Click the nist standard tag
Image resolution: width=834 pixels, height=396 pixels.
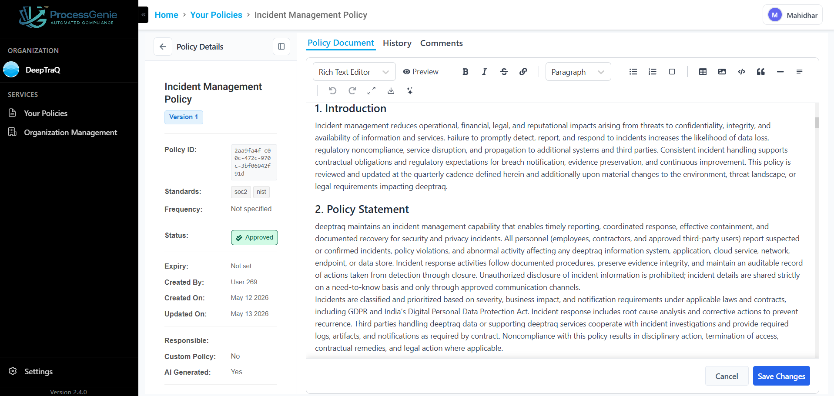click(x=261, y=192)
